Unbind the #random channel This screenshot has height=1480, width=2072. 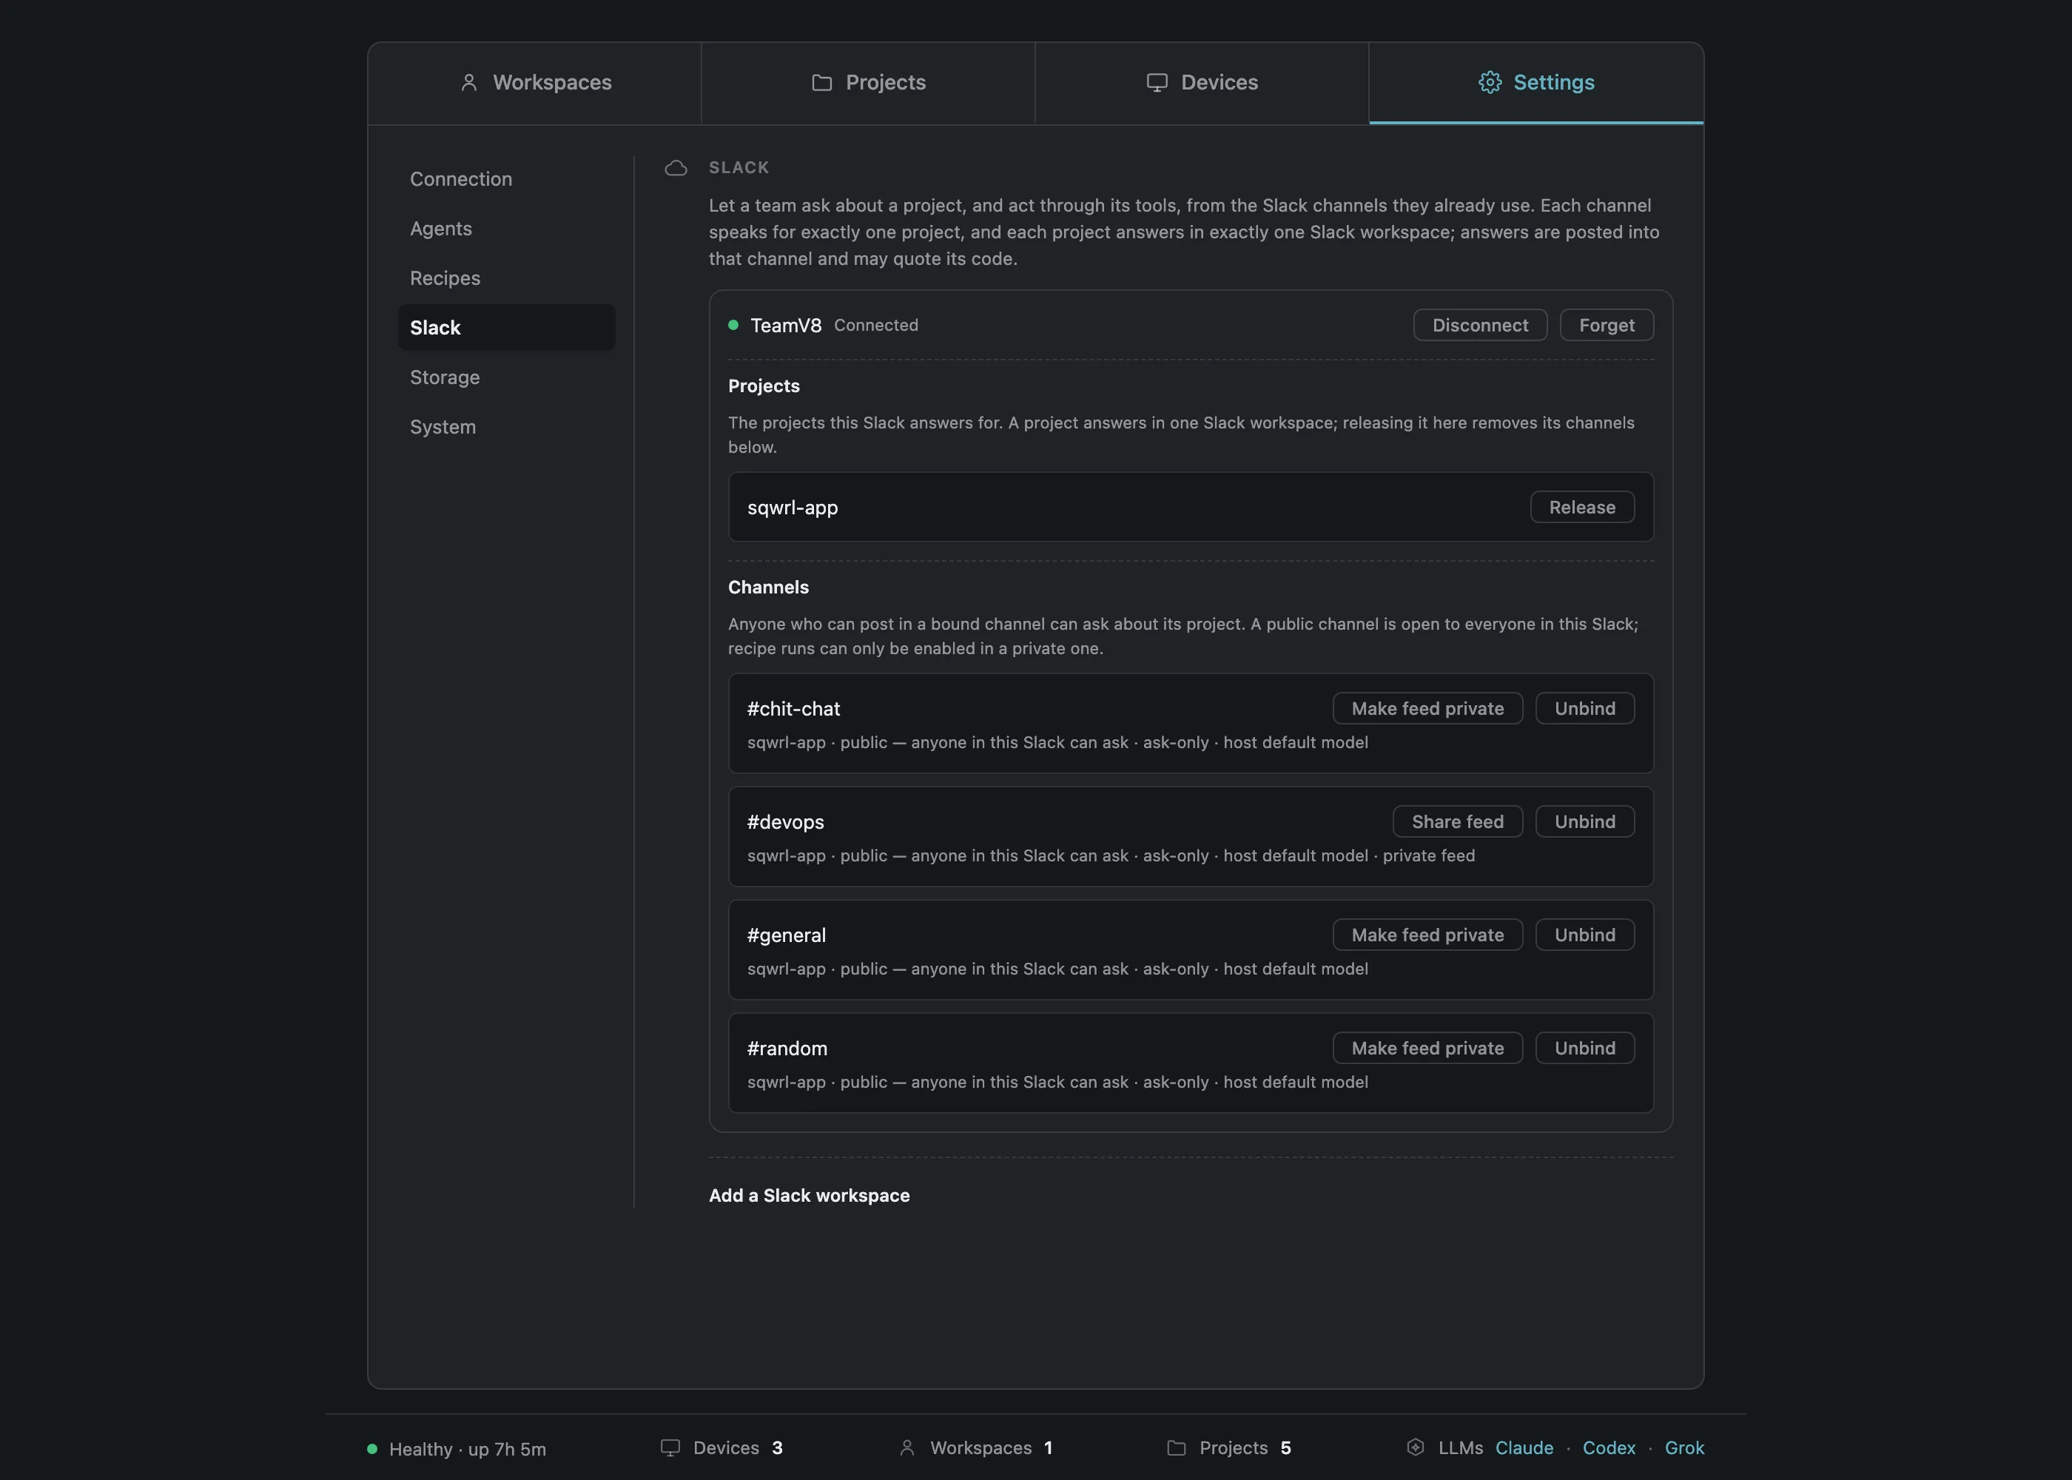point(1584,1048)
